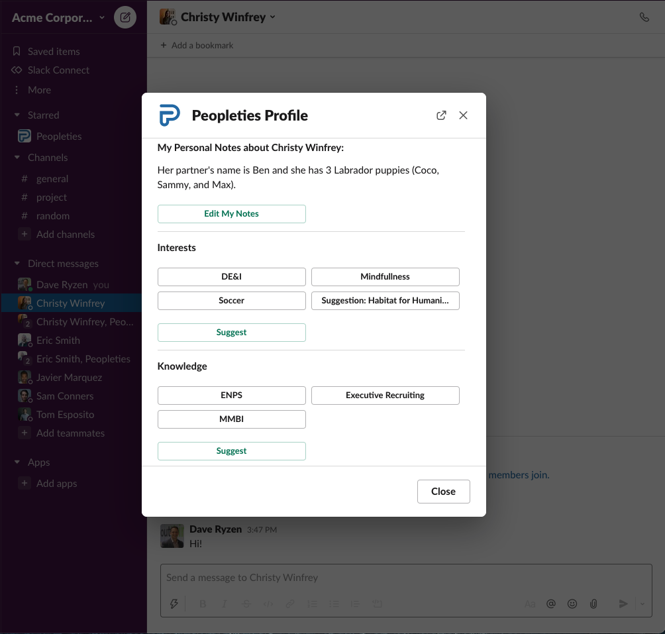Click the compose new message icon
This screenshot has height=634, width=665.
coord(125,17)
